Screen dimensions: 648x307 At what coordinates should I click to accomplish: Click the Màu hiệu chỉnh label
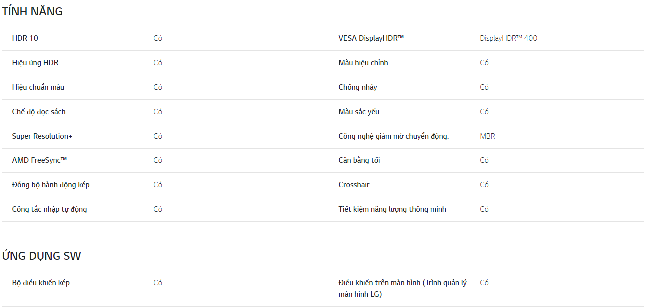(x=363, y=63)
